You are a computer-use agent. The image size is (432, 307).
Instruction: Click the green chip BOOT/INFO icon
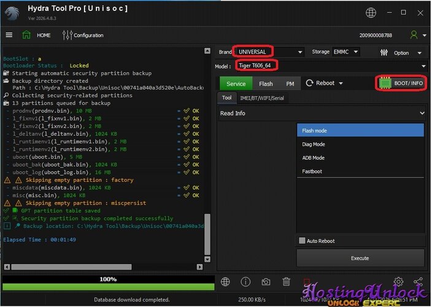[385, 83]
